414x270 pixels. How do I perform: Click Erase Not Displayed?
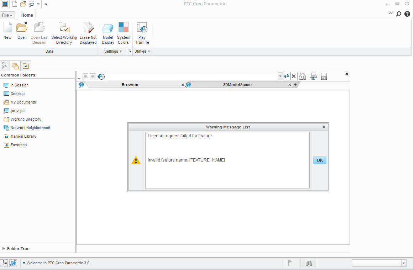point(88,33)
